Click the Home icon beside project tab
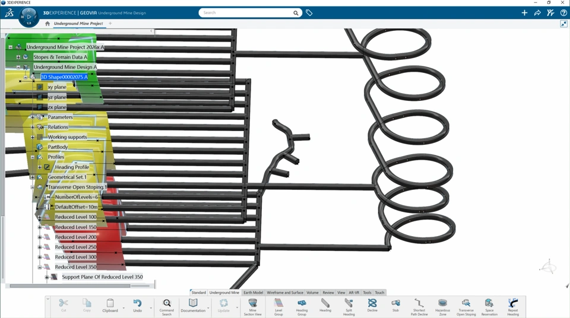Viewport: 570px width, 318px height. [x=47, y=24]
